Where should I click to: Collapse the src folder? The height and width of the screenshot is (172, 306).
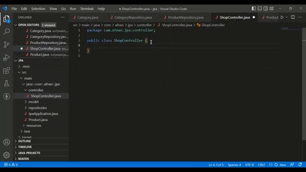point(24,72)
